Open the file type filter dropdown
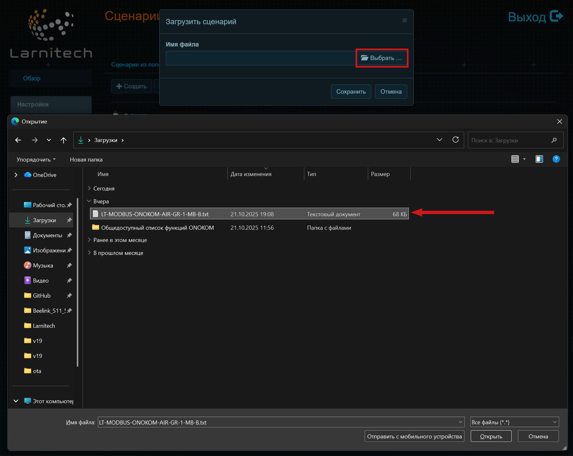The height and width of the screenshot is (456, 573). point(514,422)
